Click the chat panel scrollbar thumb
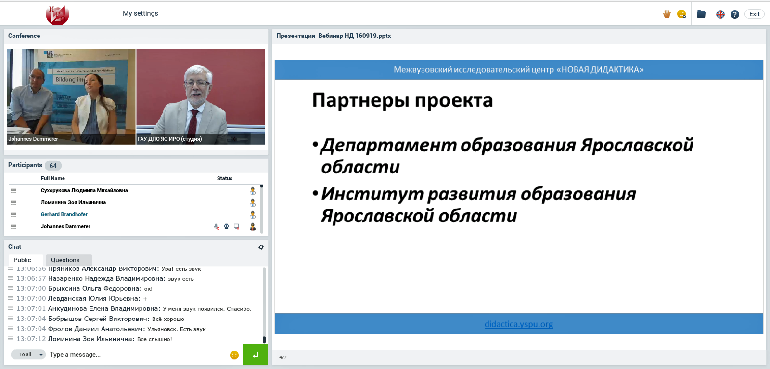This screenshot has width=770, height=369. (264, 340)
